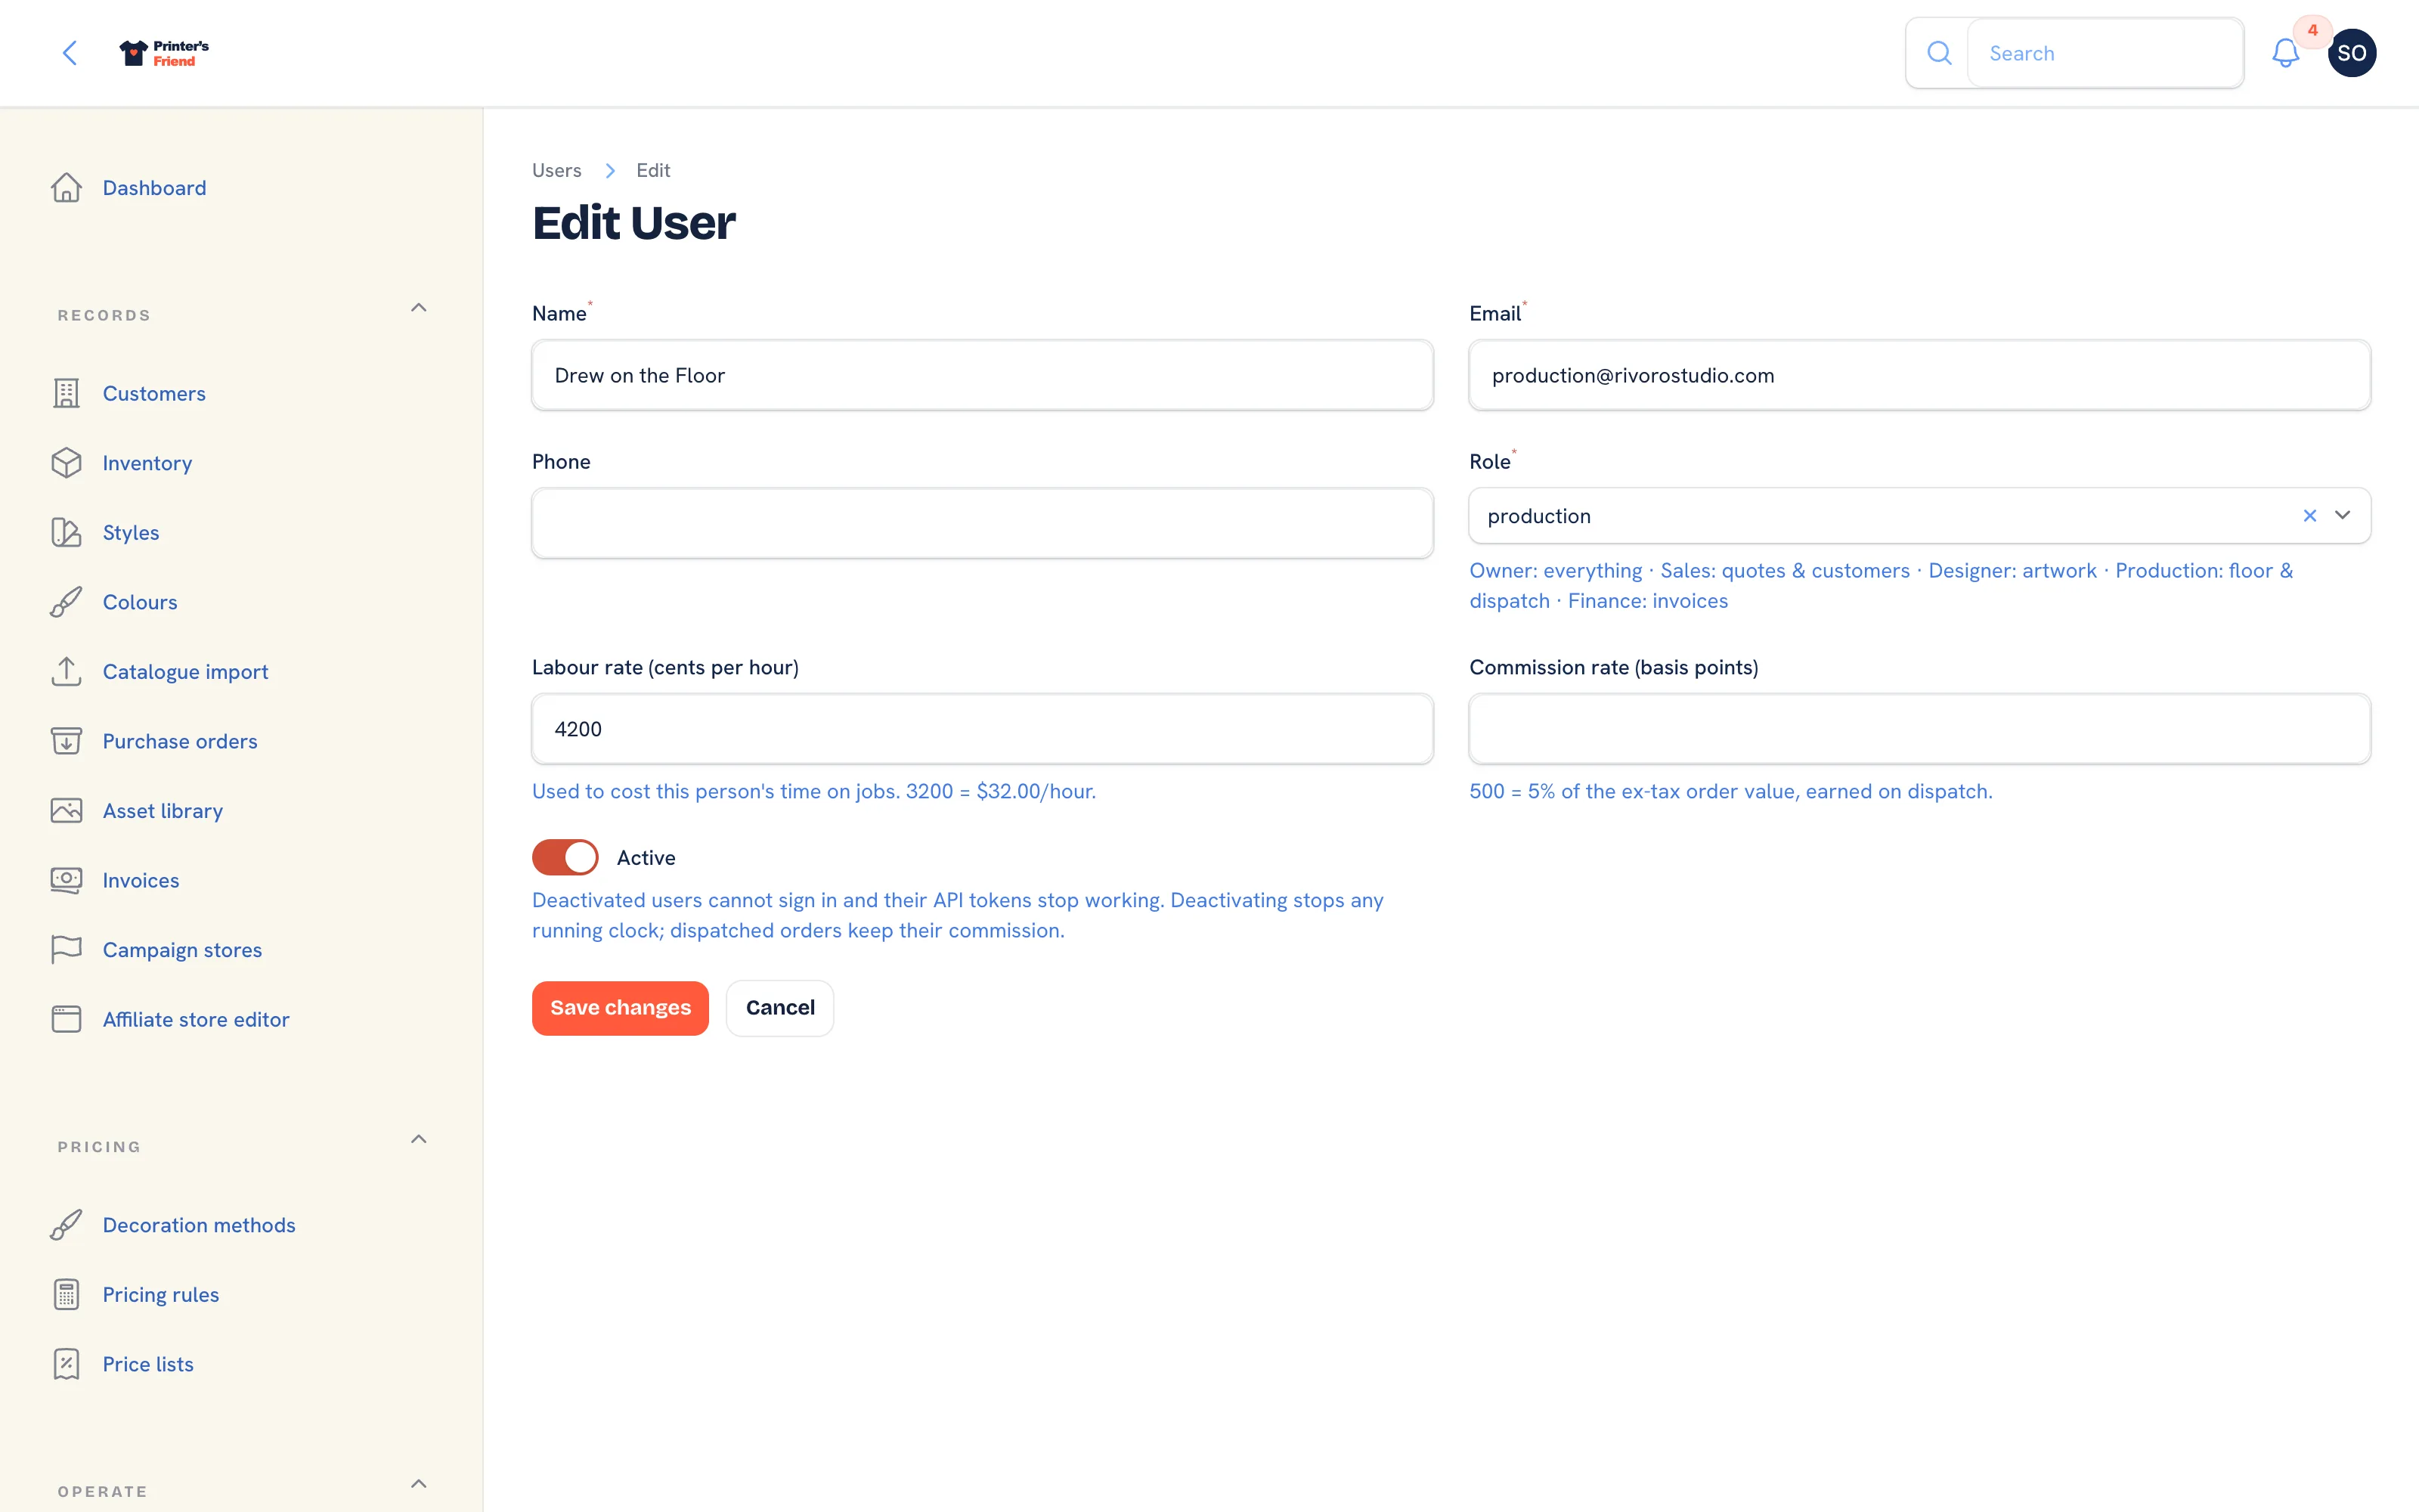2419x1512 pixels.
Task: Click the Save changes button
Action: 620,1008
